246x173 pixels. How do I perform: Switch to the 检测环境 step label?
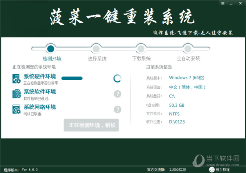pyautogui.click(x=52, y=59)
